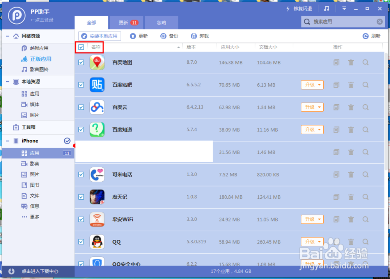The width and height of the screenshot is (390, 279).
Task: Click trash icon for 百度云
Action: [351, 107]
